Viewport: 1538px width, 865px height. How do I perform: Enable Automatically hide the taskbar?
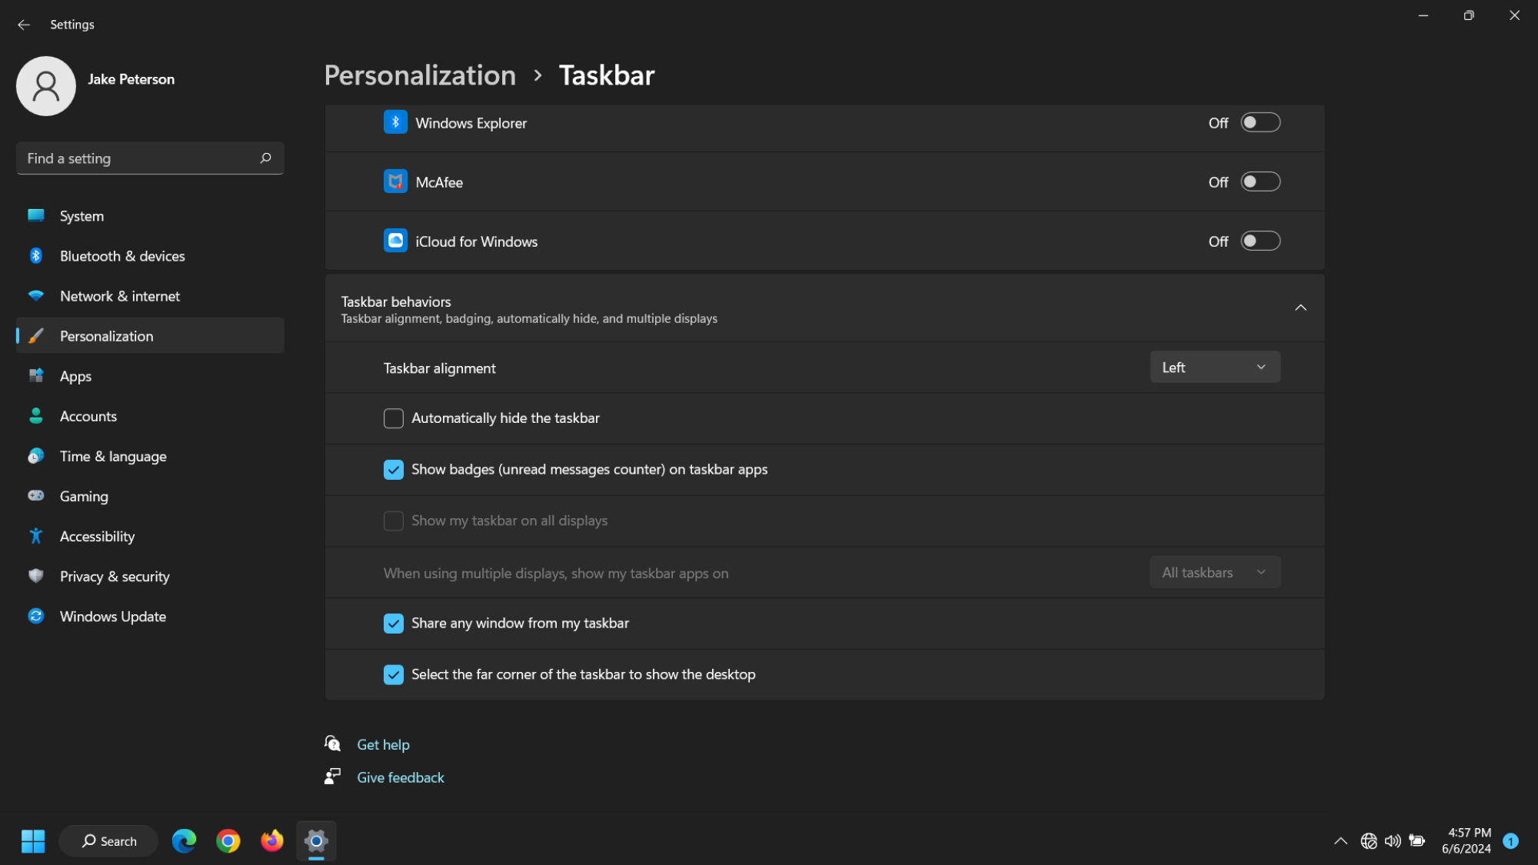click(x=394, y=418)
